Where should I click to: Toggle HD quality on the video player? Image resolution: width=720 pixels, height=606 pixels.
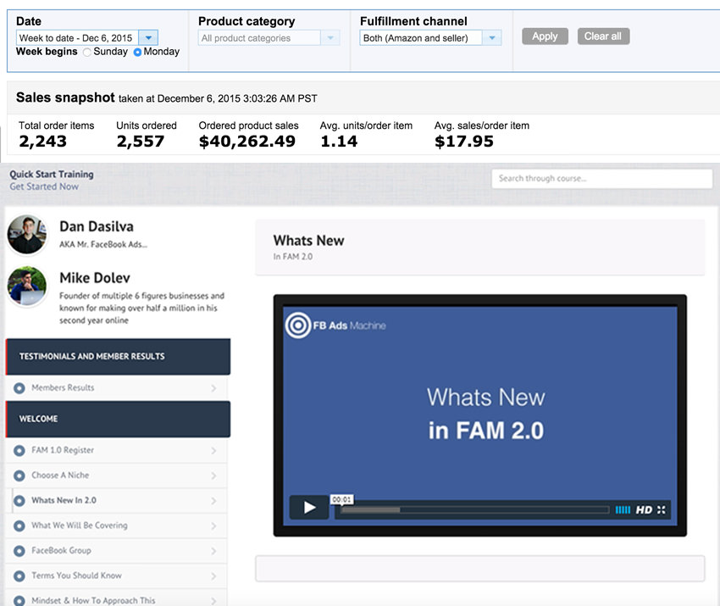coord(644,510)
